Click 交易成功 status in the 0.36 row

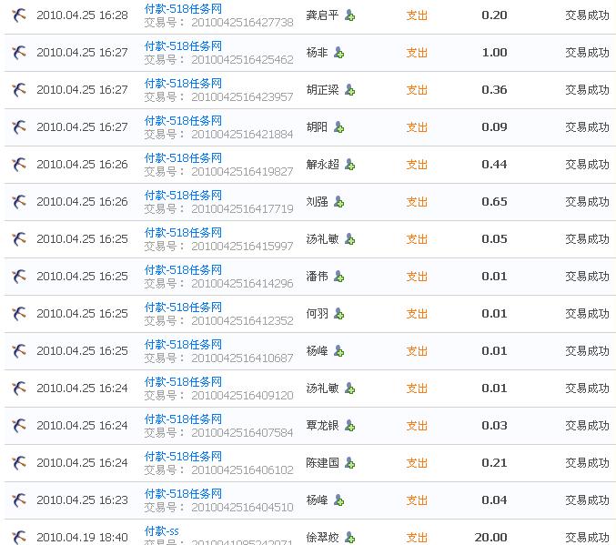[x=587, y=90]
